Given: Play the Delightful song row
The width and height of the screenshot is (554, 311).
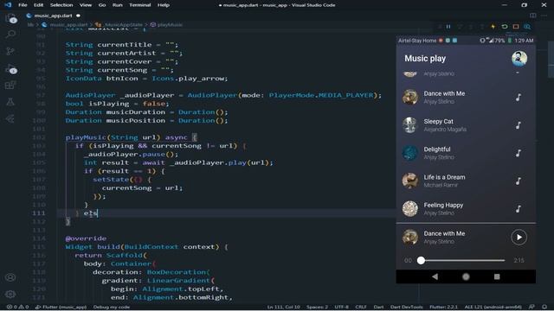Looking at the screenshot, I should pos(466,153).
